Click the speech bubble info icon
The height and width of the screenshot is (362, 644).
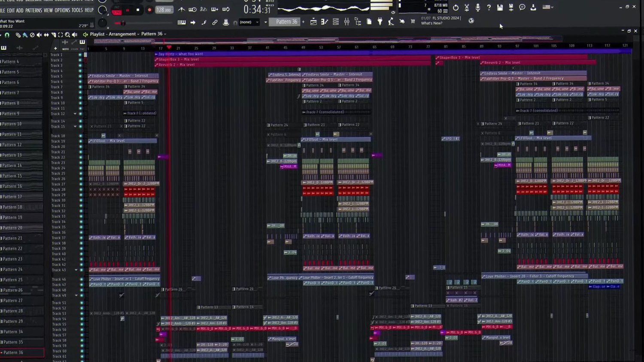[522, 7]
